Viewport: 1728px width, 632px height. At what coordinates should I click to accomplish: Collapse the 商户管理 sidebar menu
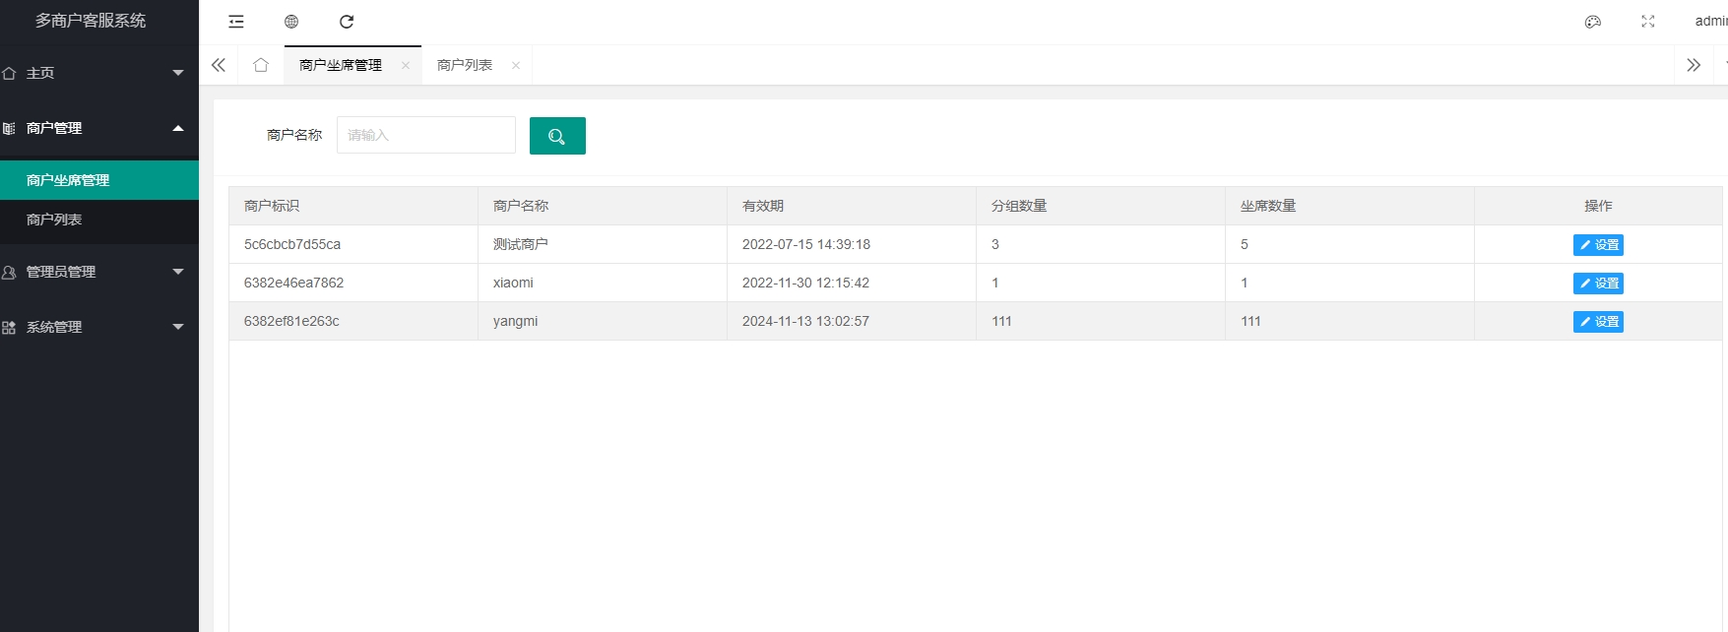[x=98, y=128]
